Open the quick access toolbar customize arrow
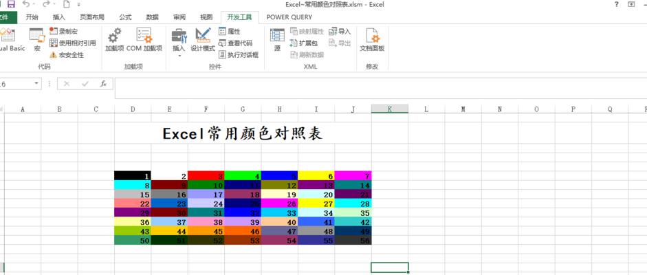Screen dimensions: 647x275 tap(79, 5)
